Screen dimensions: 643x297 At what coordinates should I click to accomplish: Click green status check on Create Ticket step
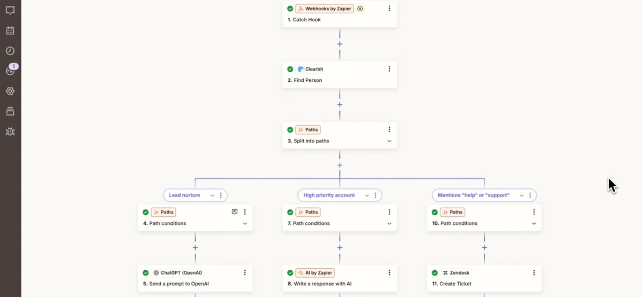click(435, 272)
